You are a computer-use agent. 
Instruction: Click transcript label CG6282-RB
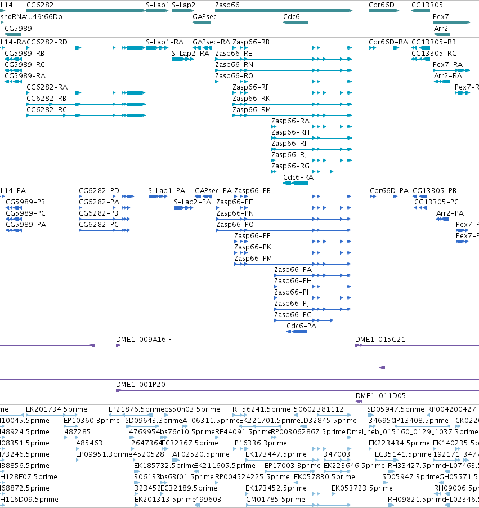(x=46, y=98)
